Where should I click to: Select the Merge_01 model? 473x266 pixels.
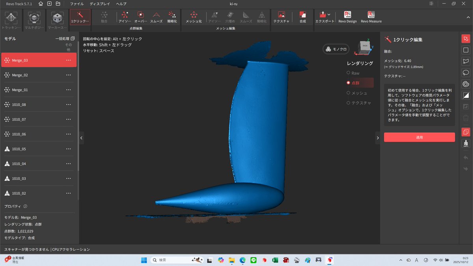(39, 90)
